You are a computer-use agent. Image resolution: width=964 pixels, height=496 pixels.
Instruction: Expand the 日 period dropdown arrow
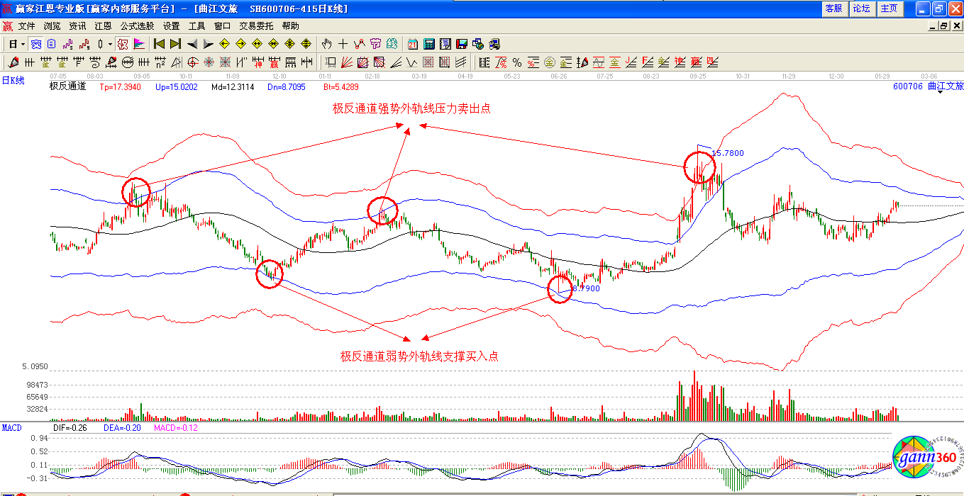[23, 44]
